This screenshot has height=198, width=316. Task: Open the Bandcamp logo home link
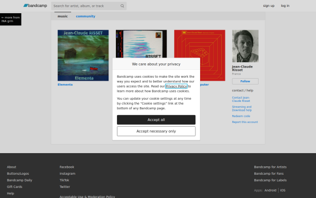tap(35, 6)
